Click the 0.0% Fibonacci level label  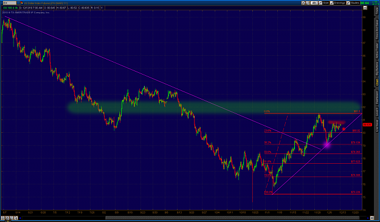267,112
